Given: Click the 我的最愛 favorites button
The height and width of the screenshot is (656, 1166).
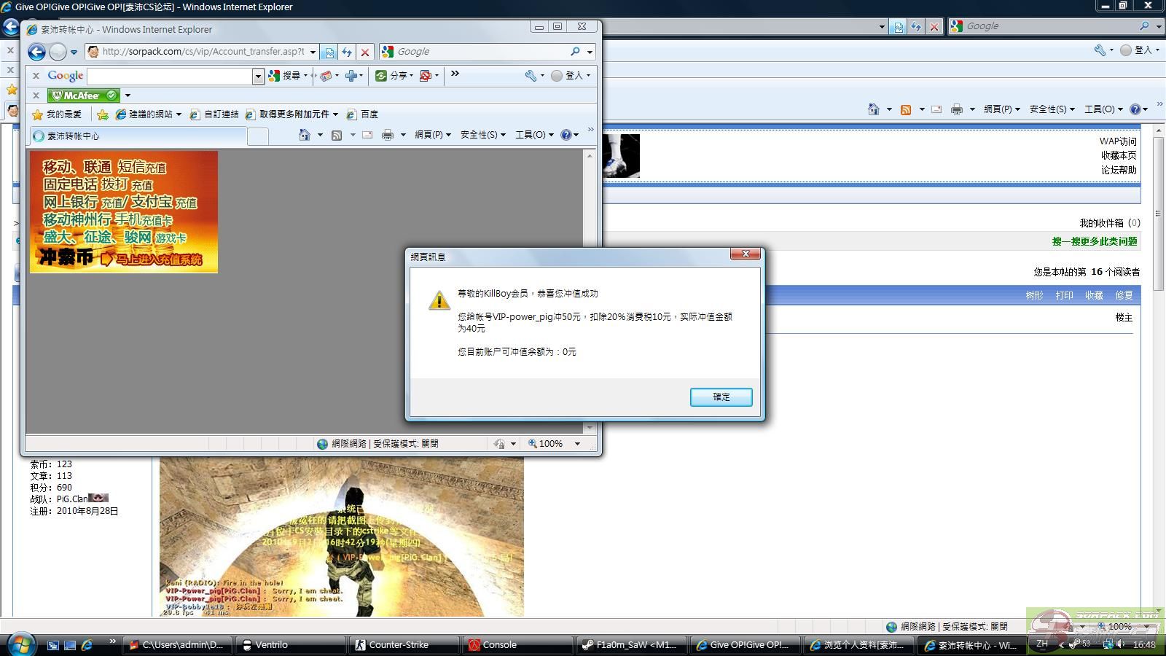Looking at the screenshot, I should (x=58, y=114).
